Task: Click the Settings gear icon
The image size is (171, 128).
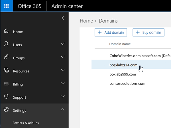Action: [6, 110]
